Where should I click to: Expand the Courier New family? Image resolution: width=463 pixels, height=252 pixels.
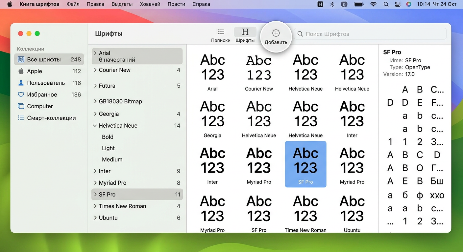point(95,70)
